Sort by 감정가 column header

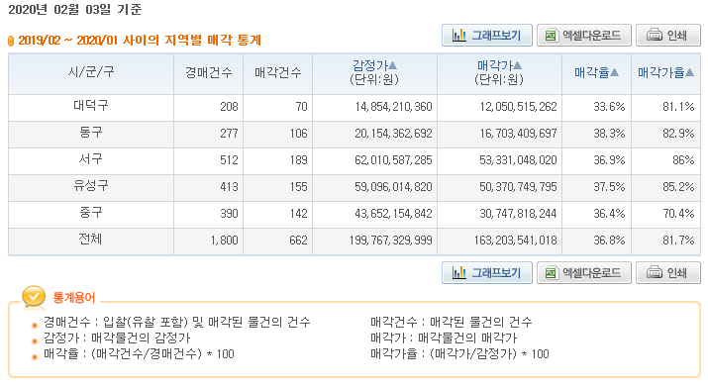(374, 66)
